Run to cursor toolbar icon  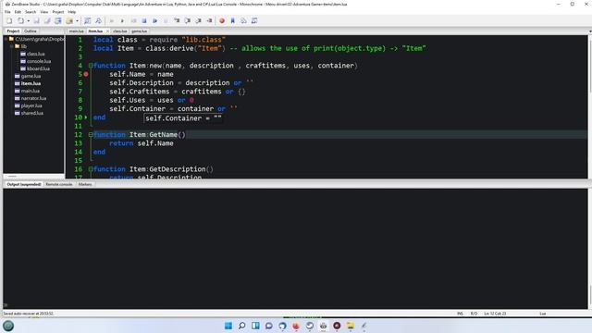pyautogui.click(x=210, y=20)
